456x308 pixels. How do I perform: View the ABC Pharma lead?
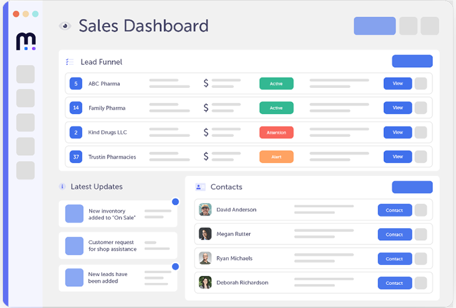pyautogui.click(x=398, y=84)
